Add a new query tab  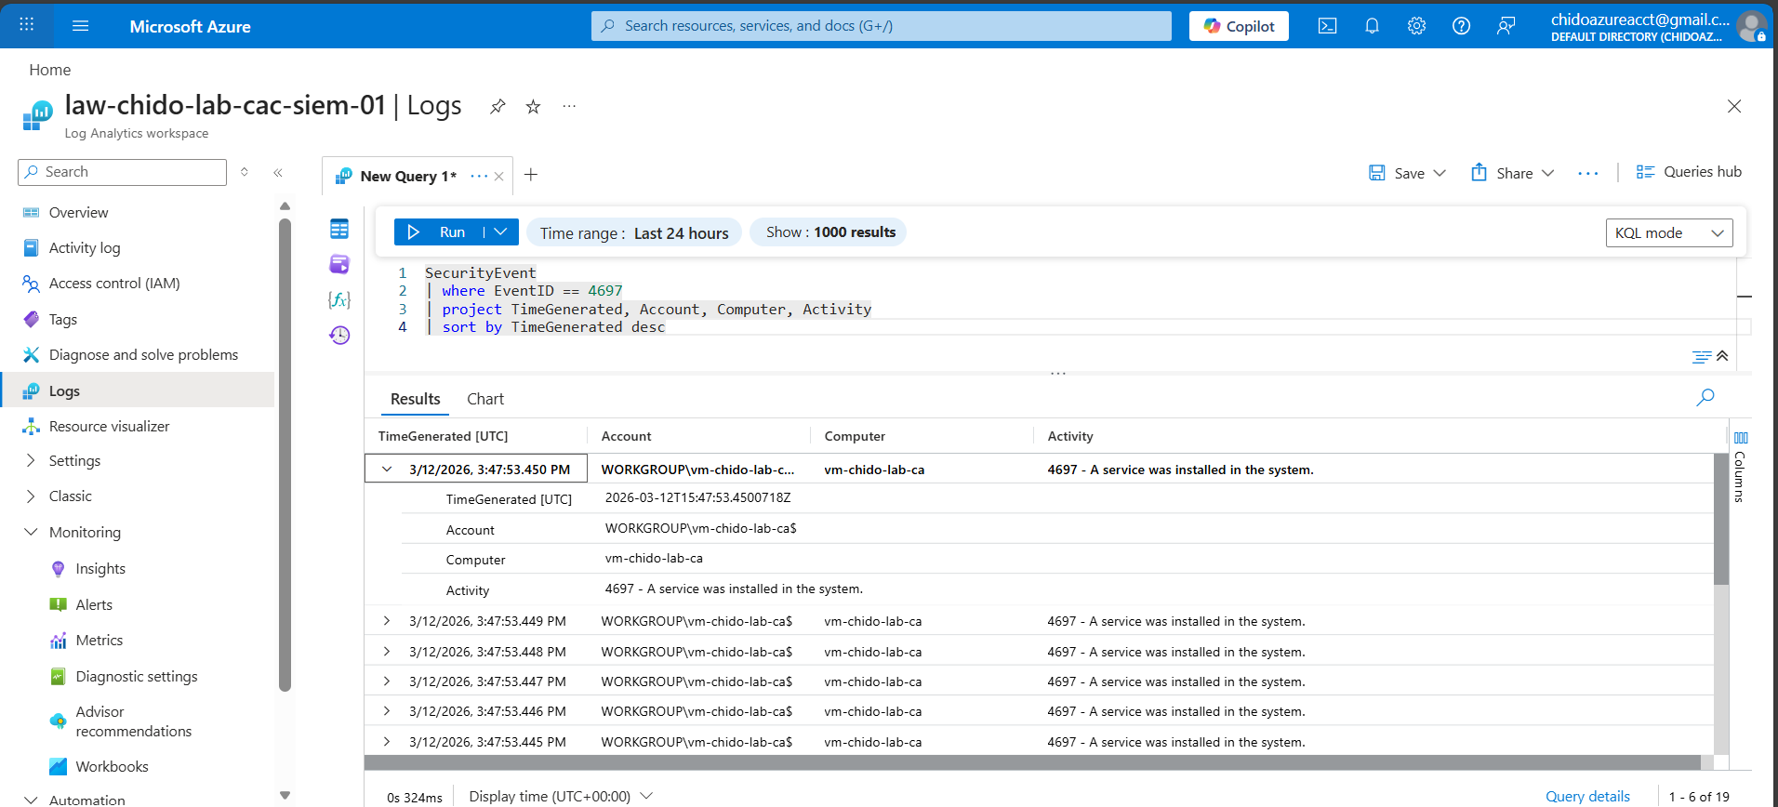(531, 175)
